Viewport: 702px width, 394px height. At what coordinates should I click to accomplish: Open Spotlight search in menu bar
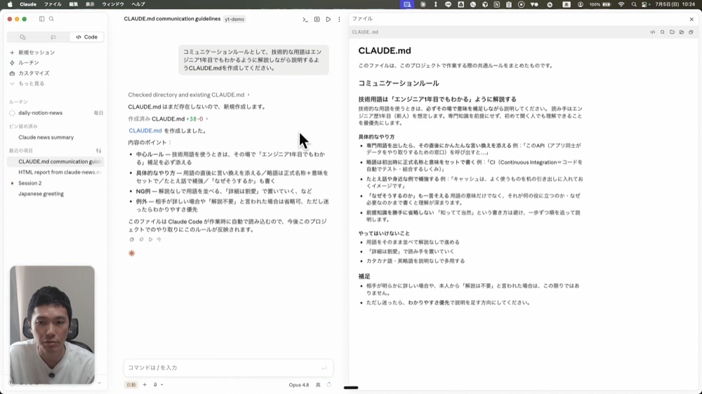click(x=634, y=4)
